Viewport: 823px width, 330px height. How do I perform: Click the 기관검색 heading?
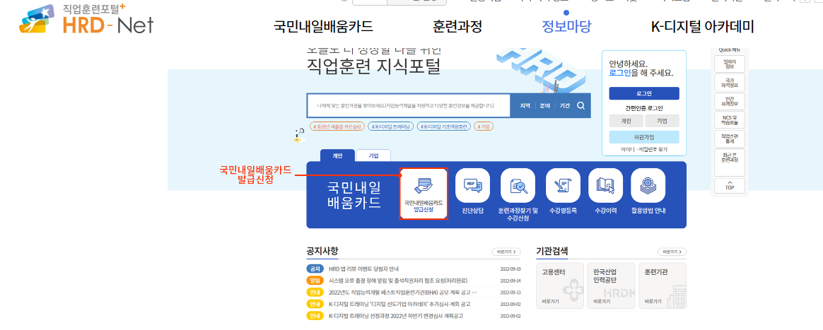tap(552, 251)
